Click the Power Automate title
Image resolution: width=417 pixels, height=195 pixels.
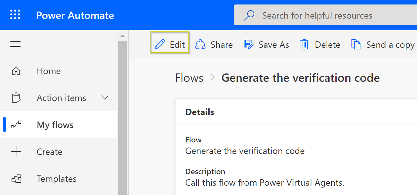[75, 15]
